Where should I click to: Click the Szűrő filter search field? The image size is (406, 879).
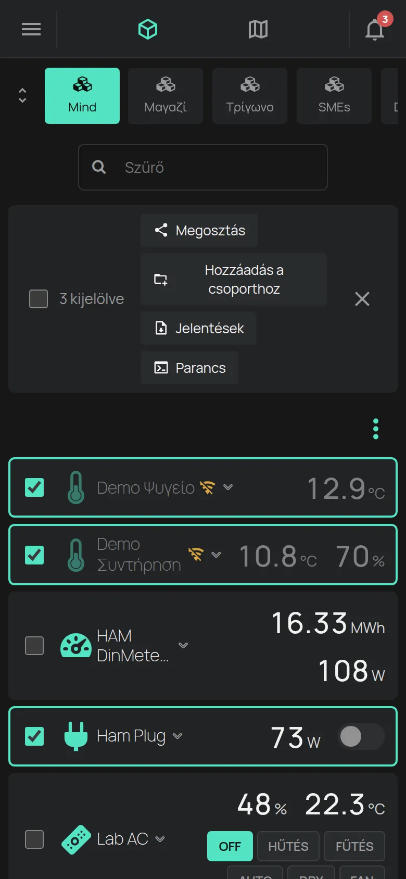pos(203,167)
